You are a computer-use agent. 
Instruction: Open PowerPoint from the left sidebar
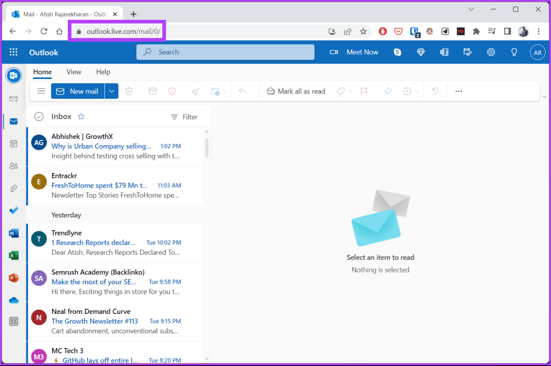(13, 278)
